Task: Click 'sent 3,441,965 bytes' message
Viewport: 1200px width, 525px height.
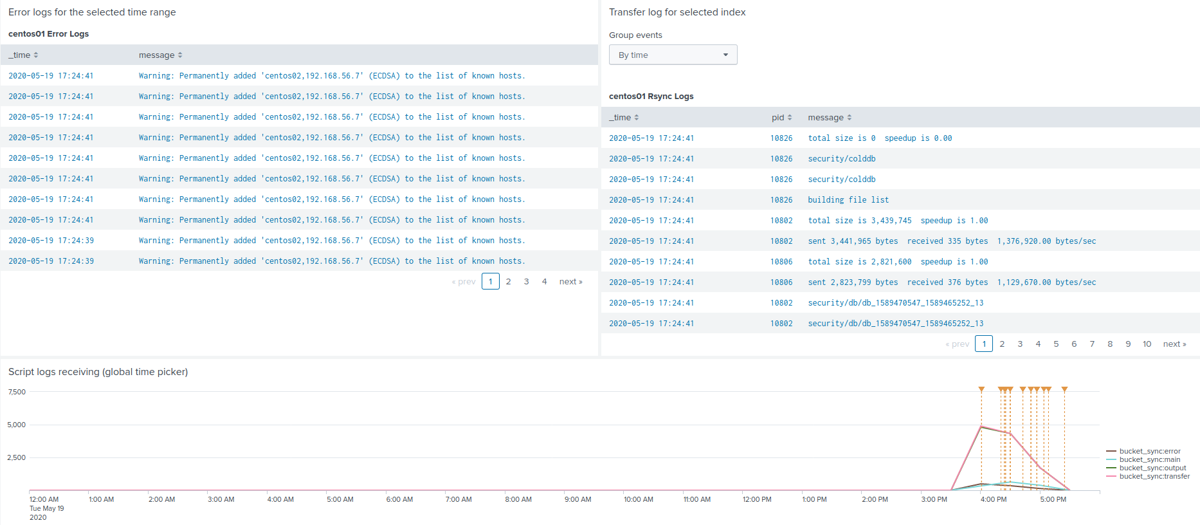Action: pos(952,241)
